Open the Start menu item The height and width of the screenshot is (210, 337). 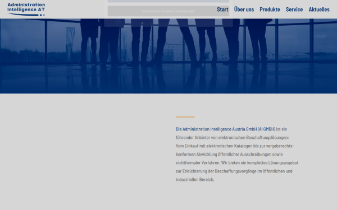pyautogui.click(x=222, y=10)
